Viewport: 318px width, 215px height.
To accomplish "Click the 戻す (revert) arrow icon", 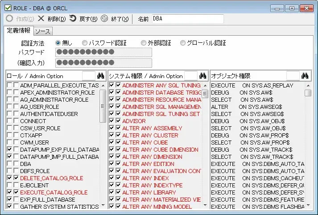I will (73, 19).
